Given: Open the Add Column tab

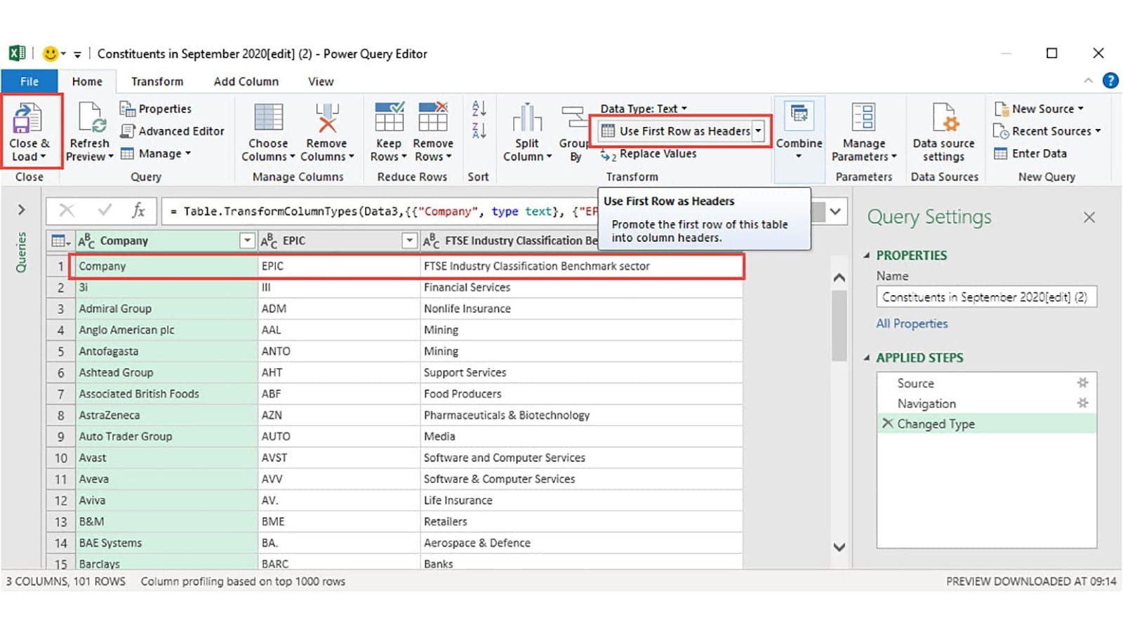Looking at the screenshot, I should coord(246,81).
